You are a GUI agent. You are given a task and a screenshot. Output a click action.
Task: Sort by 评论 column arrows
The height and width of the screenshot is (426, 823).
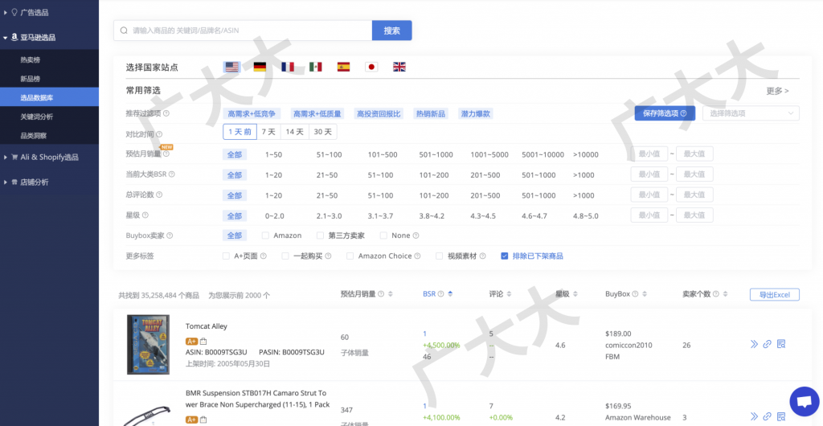pyautogui.click(x=509, y=294)
